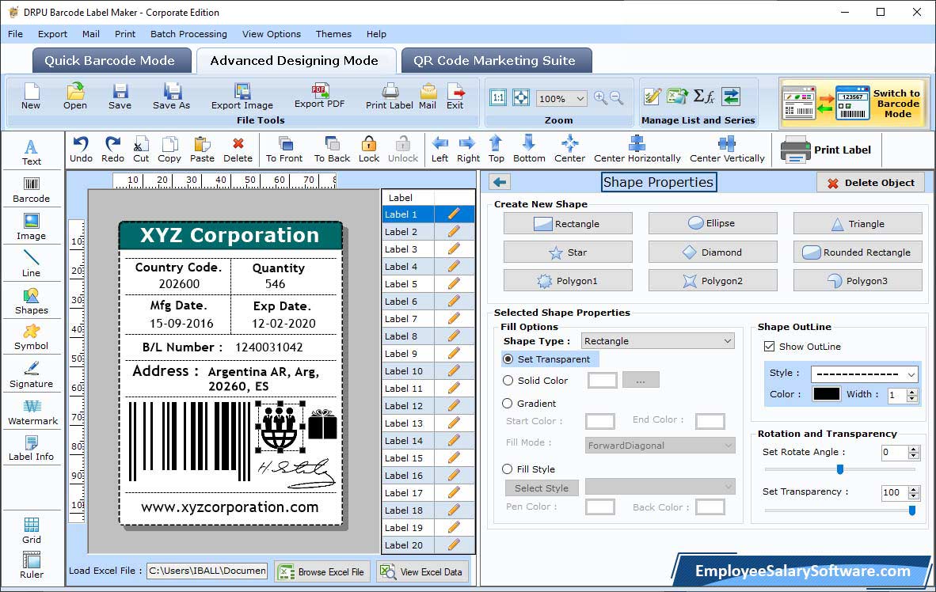This screenshot has width=936, height=592.
Task: Select the Set Transparent radio option
Action: click(508, 359)
